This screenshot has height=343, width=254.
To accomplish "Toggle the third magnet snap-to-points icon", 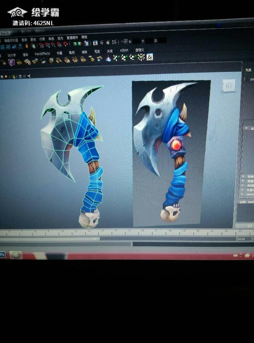I will tap(53, 45).
